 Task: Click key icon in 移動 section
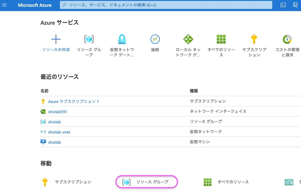[x=45, y=182]
